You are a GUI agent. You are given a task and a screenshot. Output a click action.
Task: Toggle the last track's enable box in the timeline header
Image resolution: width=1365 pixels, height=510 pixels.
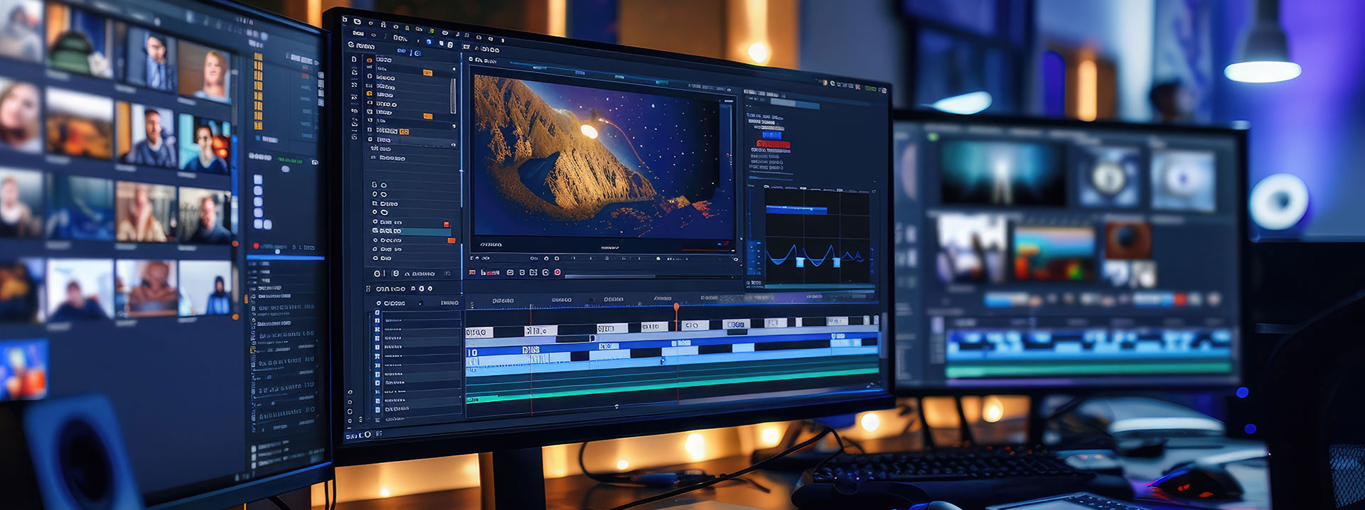[378, 409]
